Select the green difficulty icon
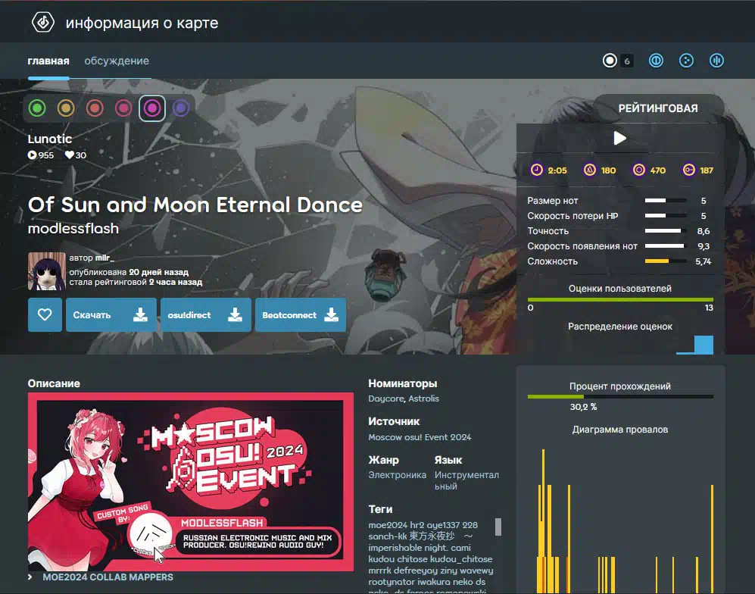 click(x=37, y=108)
